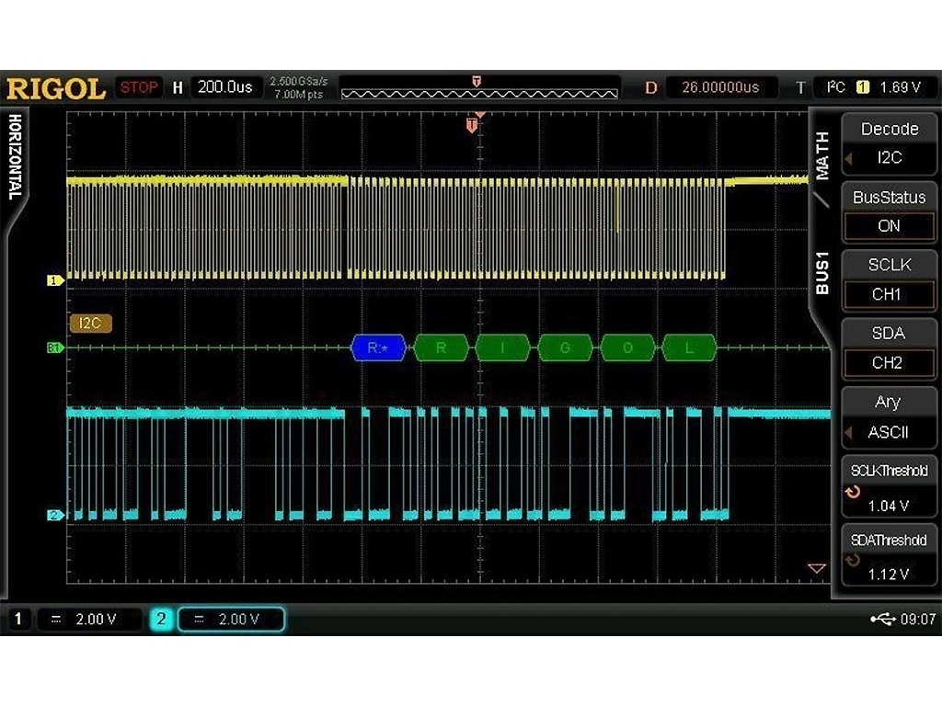Open the Ary ASCII format selector
The width and height of the screenshot is (942, 706).
(x=888, y=432)
